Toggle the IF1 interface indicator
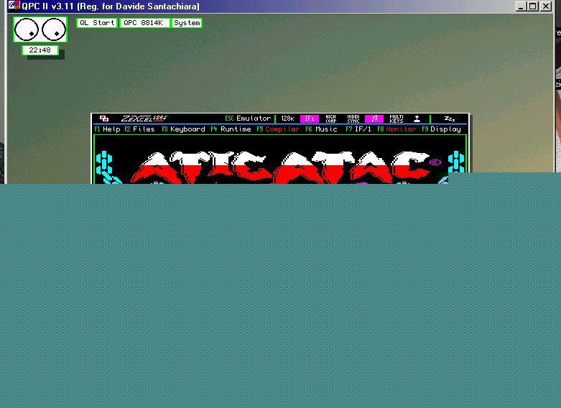 (309, 119)
